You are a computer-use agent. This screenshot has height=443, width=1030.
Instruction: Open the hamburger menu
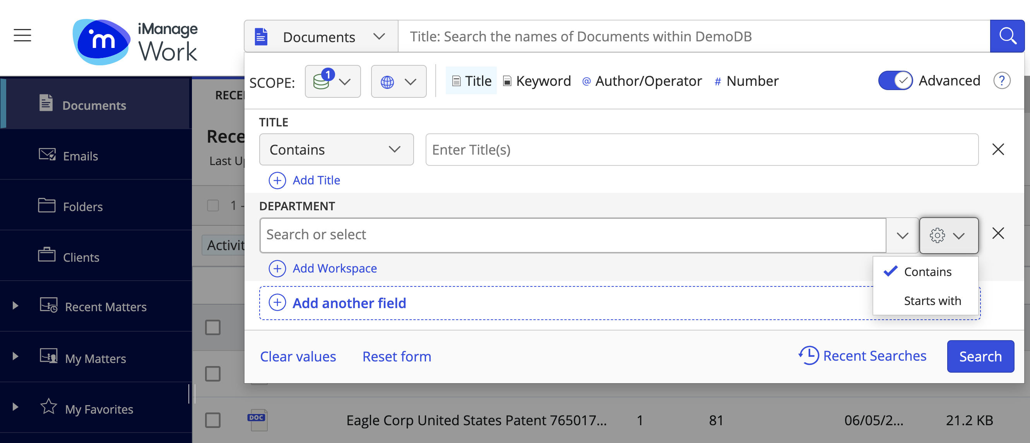click(22, 35)
